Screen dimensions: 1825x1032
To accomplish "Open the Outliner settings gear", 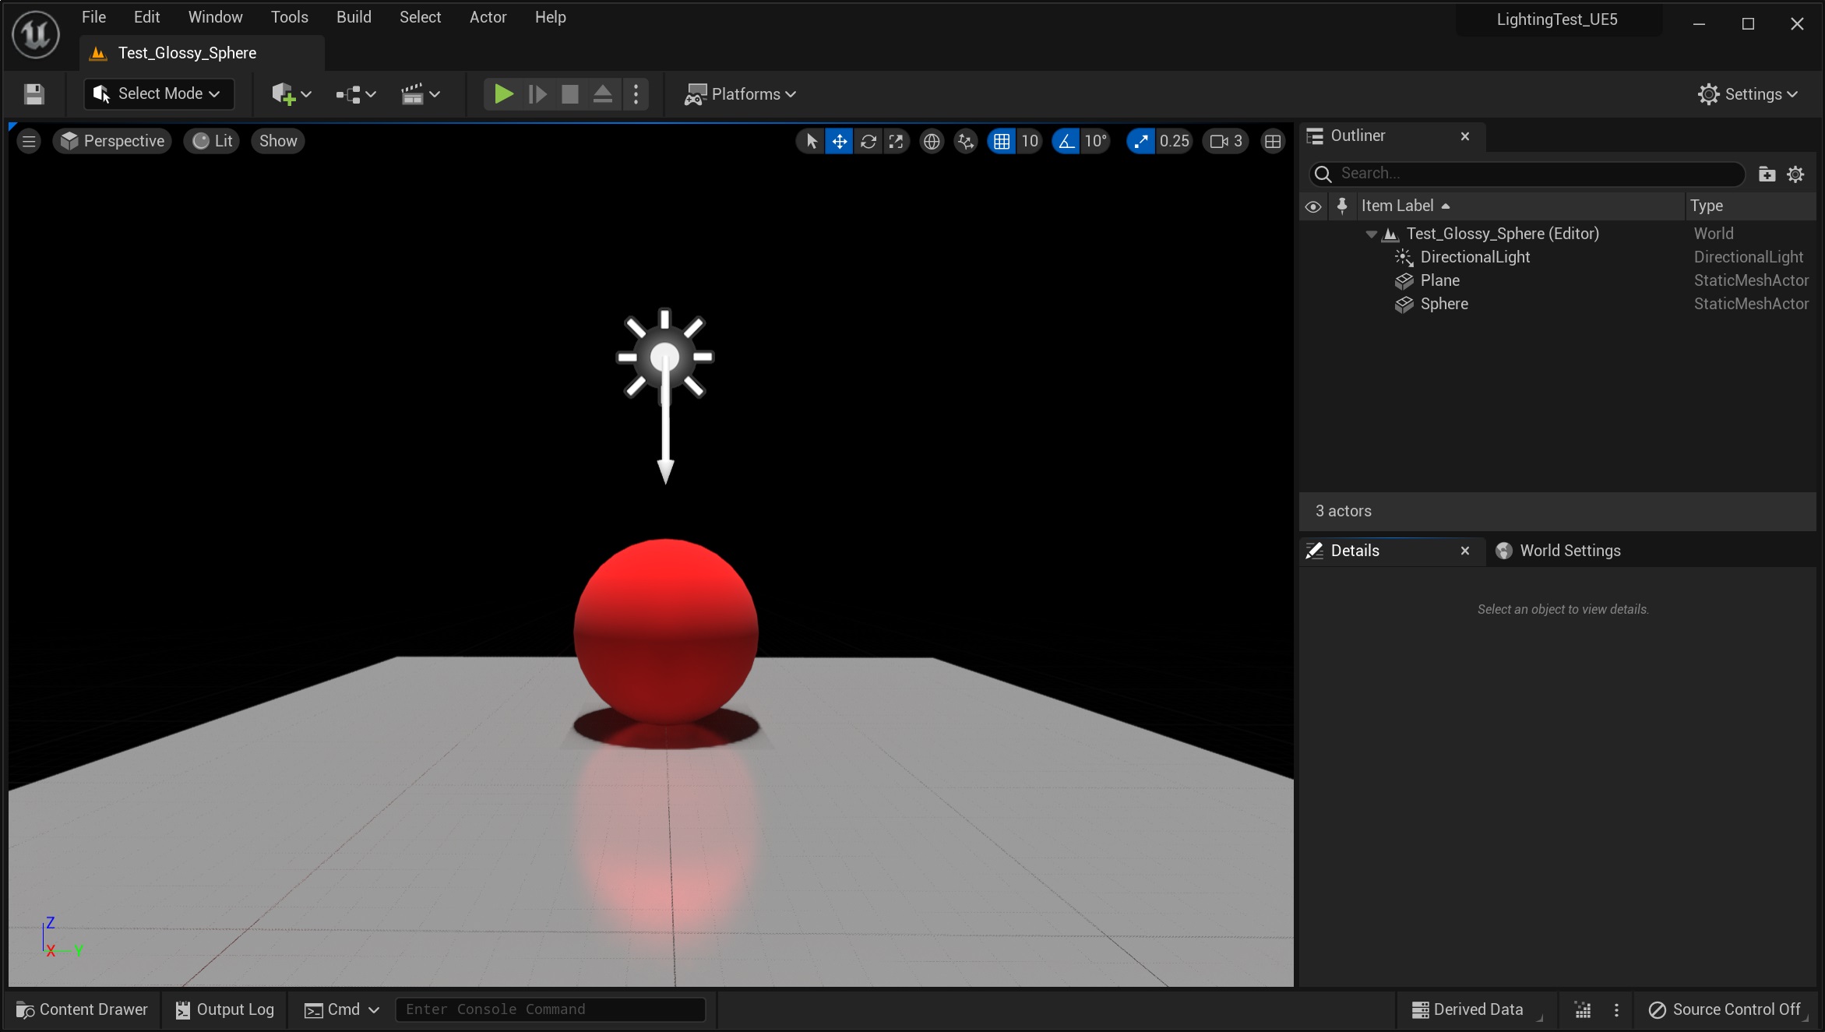I will 1795,174.
